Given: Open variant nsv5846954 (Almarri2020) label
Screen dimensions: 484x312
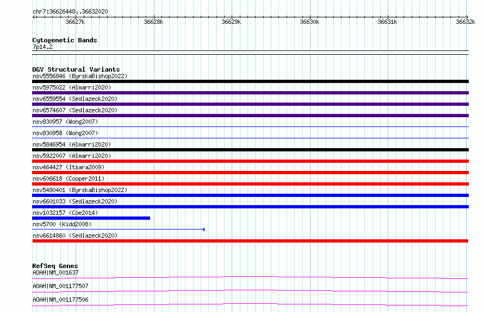Looking at the screenshot, I should (x=72, y=144).
